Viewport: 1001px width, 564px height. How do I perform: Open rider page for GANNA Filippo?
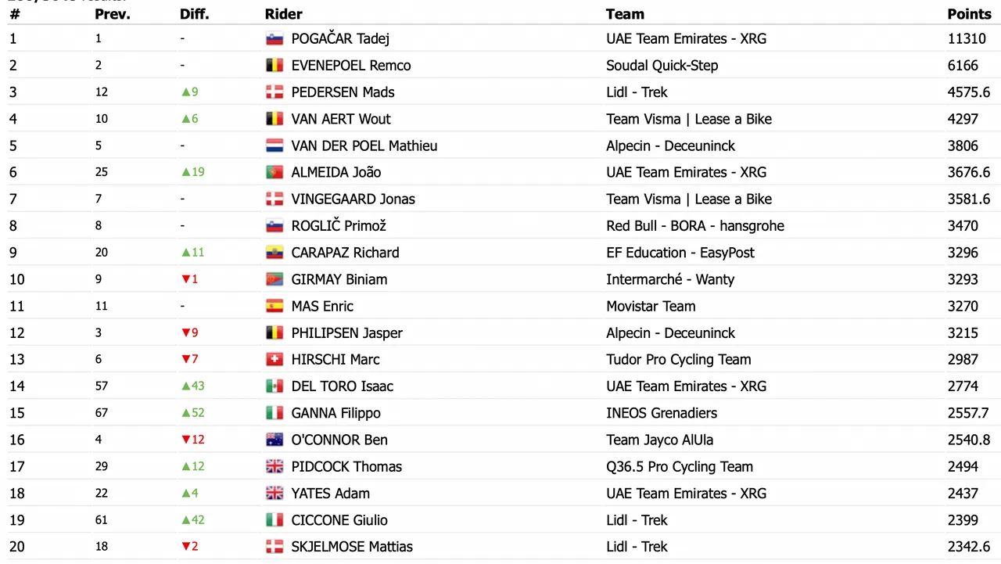[335, 413]
